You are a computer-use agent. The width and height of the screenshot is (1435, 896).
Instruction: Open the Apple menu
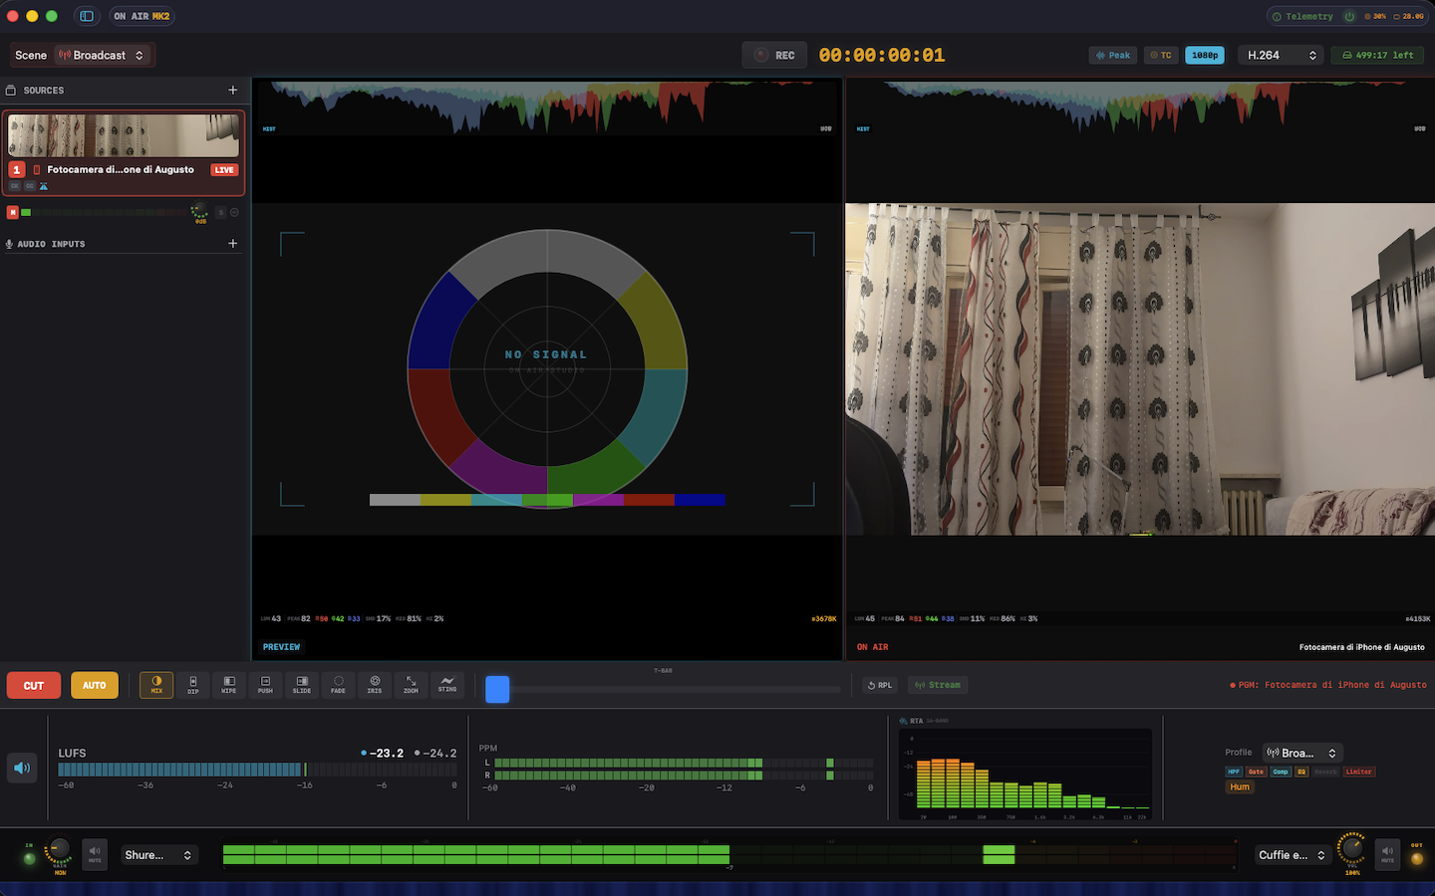(12, 16)
